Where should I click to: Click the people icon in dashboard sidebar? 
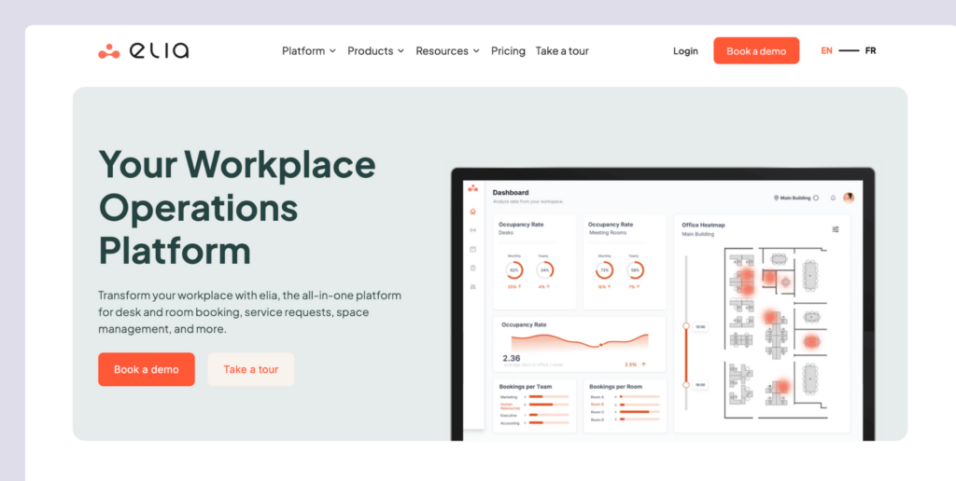(472, 286)
